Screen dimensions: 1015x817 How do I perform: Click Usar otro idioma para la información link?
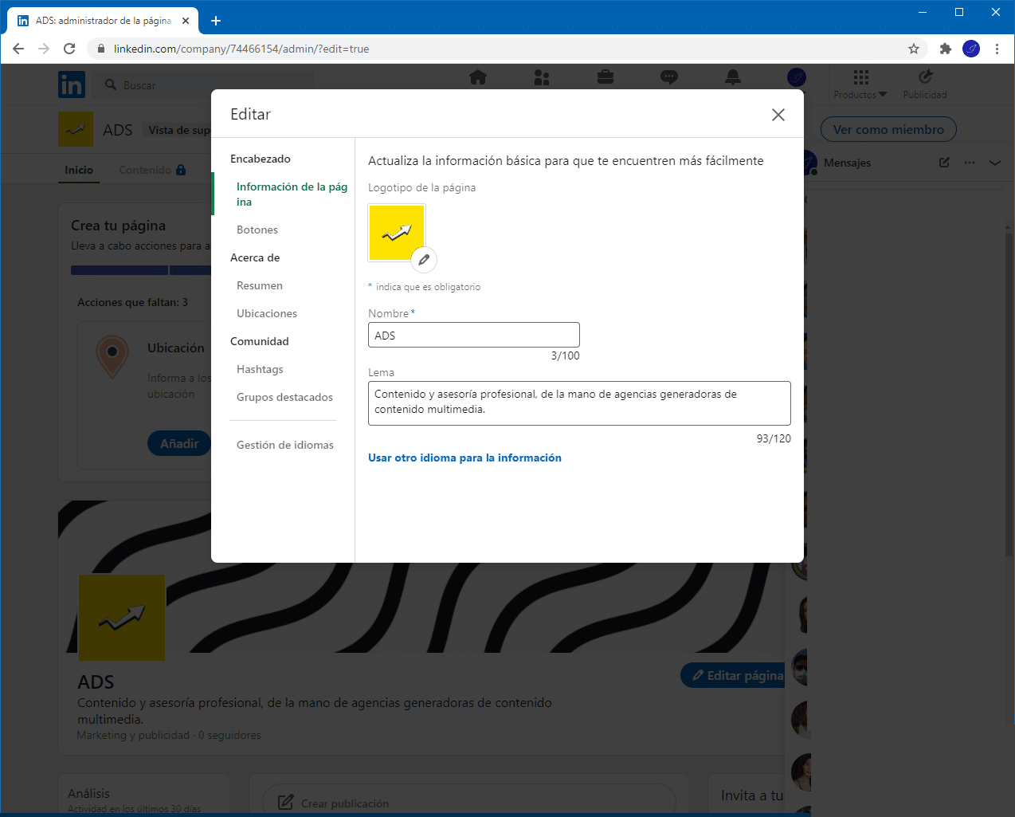tap(464, 458)
